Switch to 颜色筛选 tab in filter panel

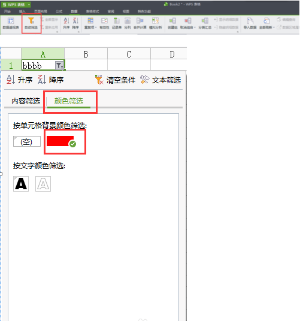point(69,101)
